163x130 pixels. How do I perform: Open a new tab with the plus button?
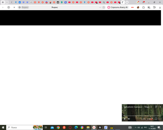(x=127, y=2)
